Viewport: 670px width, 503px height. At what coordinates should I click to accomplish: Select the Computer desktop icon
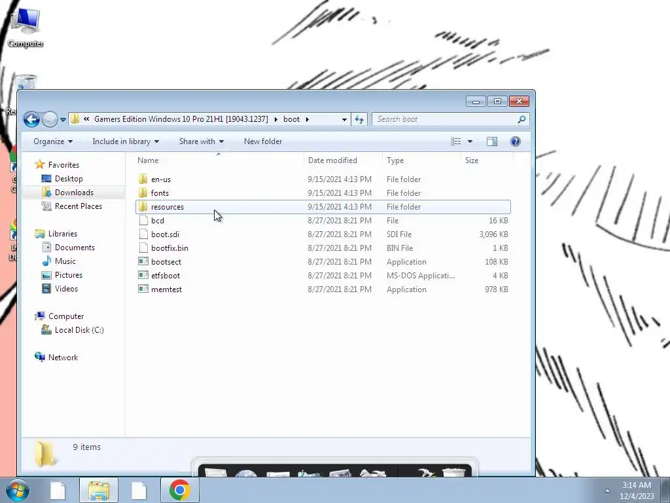[x=26, y=28]
